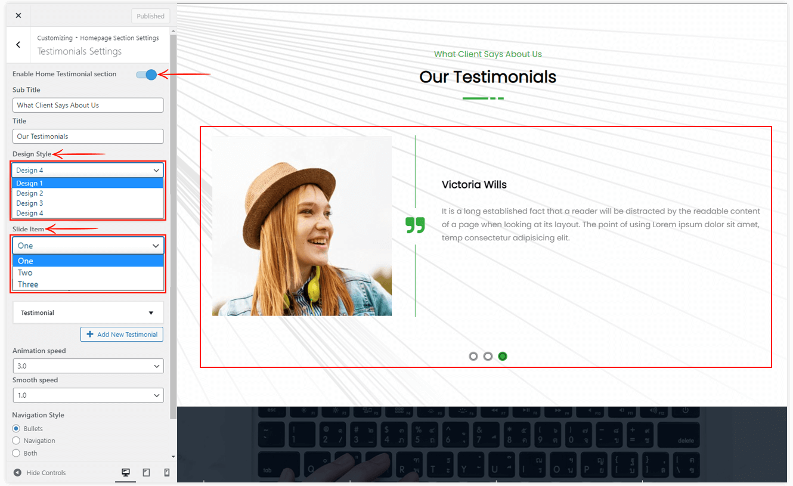Go back using the left chevron icon
Viewport: 793px width, 486px height.
pos(18,45)
